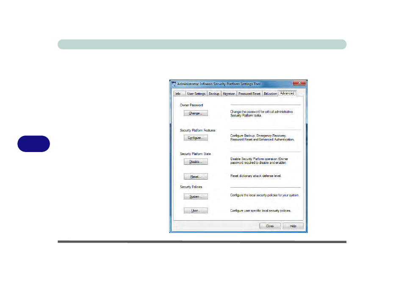
Task: Click the dialog title bar text
Action: (x=219, y=84)
